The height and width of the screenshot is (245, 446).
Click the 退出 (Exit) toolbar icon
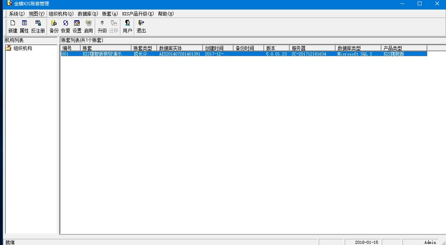141,27
